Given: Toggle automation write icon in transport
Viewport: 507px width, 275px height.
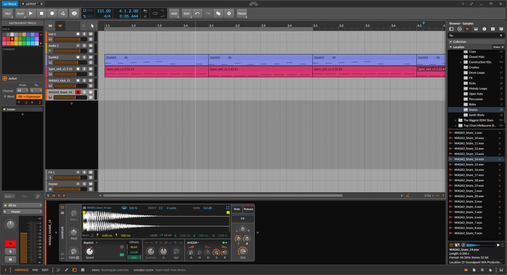Looking at the screenshot, I should coord(63,13).
